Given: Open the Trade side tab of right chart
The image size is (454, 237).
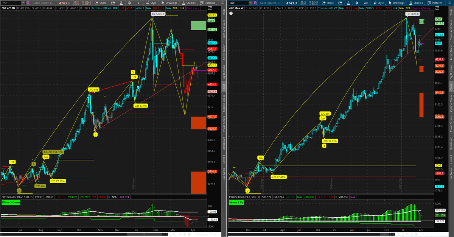Looking at the screenshot, I should 451,11.
